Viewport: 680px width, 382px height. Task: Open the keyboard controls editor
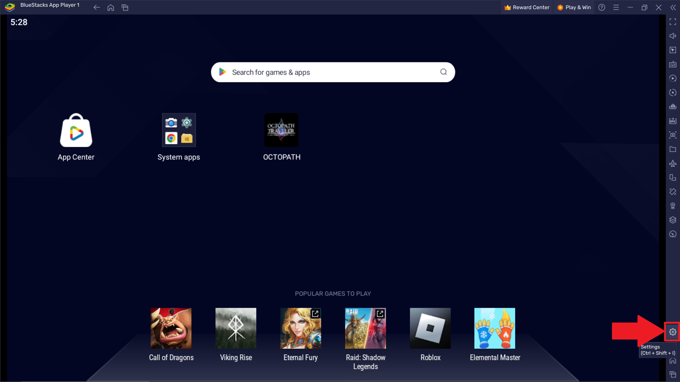point(673,64)
